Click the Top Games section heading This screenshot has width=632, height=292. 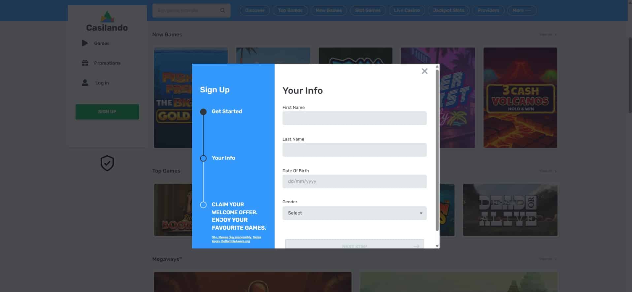pyautogui.click(x=166, y=171)
